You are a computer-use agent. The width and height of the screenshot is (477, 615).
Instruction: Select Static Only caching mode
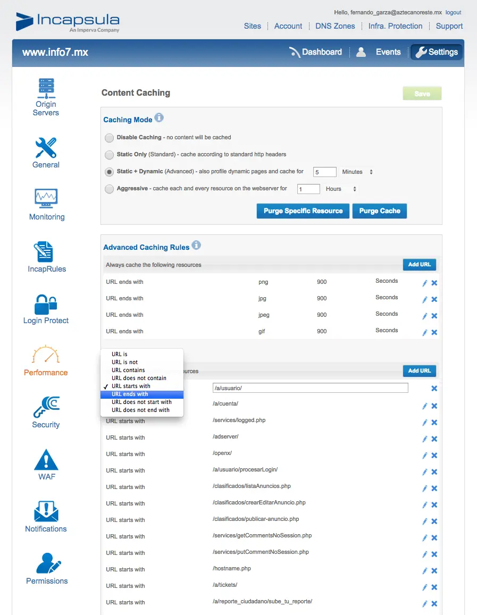[x=109, y=155]
